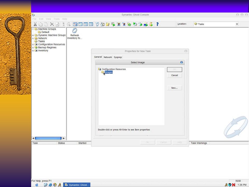The width and height of the screenshot is (249, 187).
Task: Click the New... button
Action: click(x=175, y=88)
